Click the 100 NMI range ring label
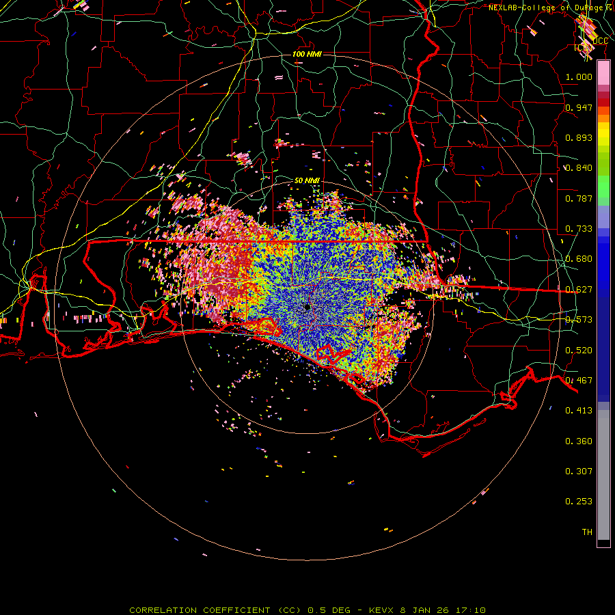Screen dimensions: 615x615 [x=307, y=54]
